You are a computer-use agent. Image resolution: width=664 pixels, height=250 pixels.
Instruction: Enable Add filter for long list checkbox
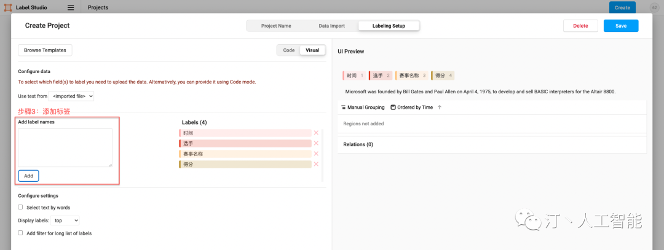(x=20, y=233)
